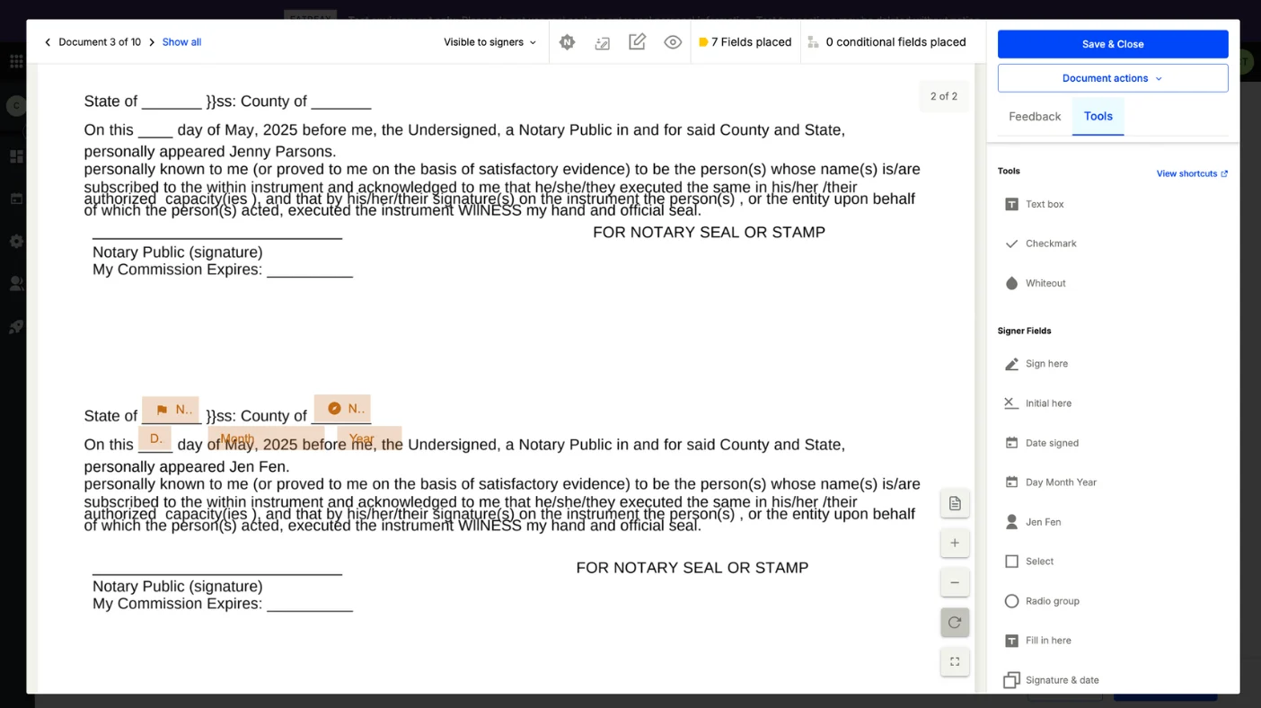Viewport: 1261px width, 708px height.
Task: Select the placed County field with compass icon
Action: (342, 409)
